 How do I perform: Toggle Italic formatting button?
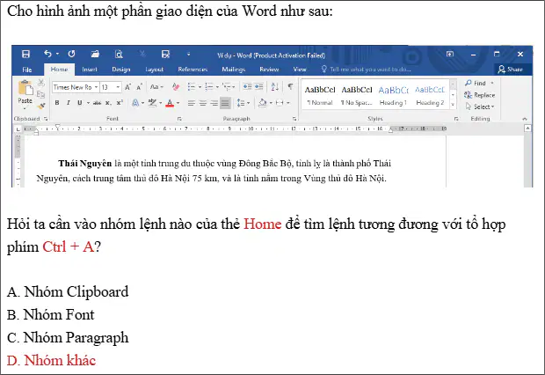(69, 103)
